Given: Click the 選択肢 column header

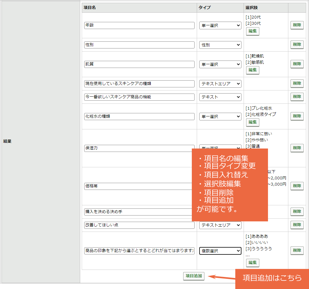Looking at the screenshot, I should [251, 8].
